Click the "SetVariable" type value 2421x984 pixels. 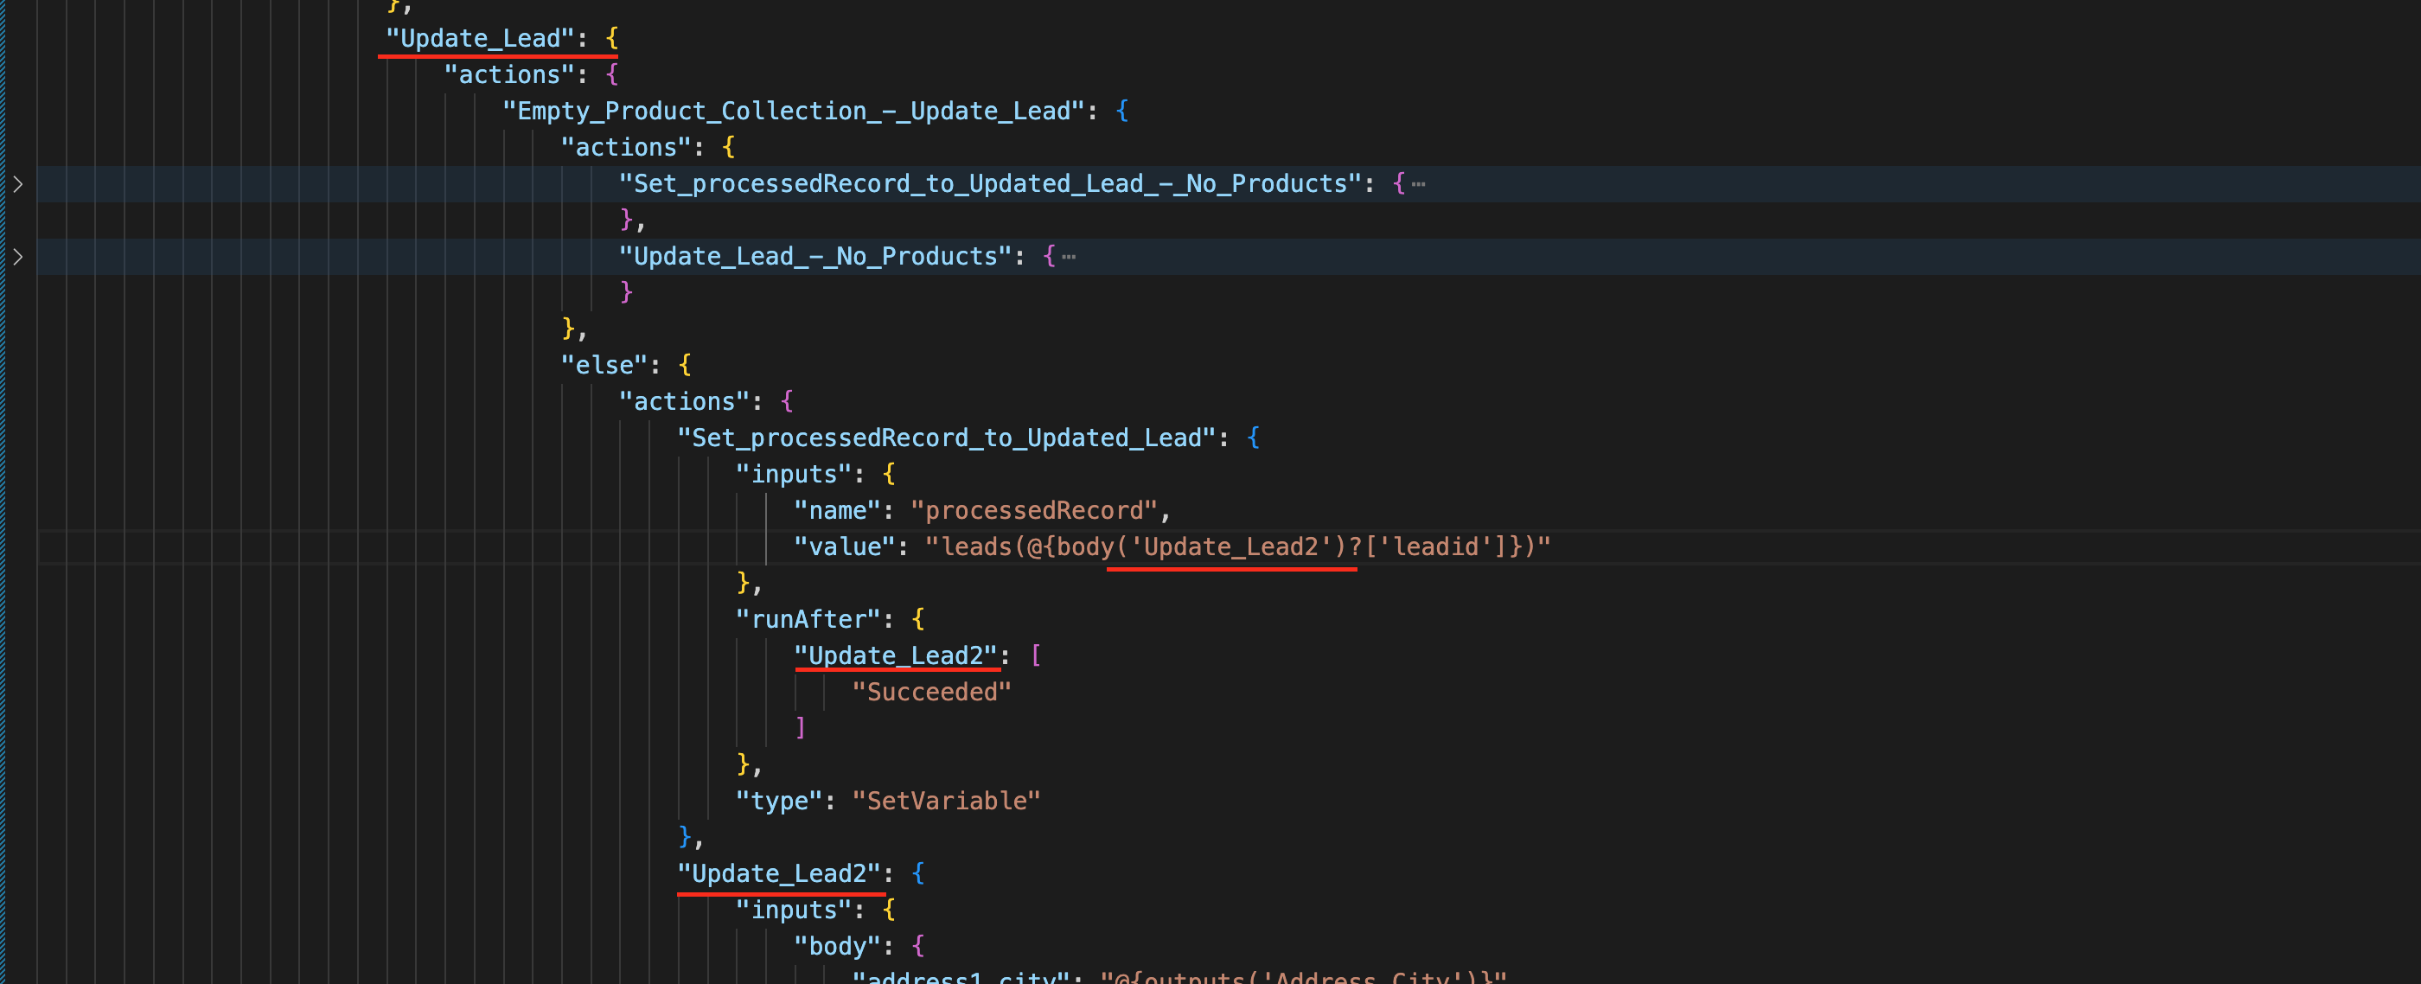click(x=944, y=800)
